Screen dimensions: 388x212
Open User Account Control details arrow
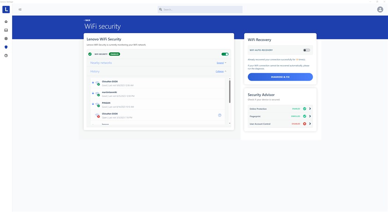pos(310,124)
